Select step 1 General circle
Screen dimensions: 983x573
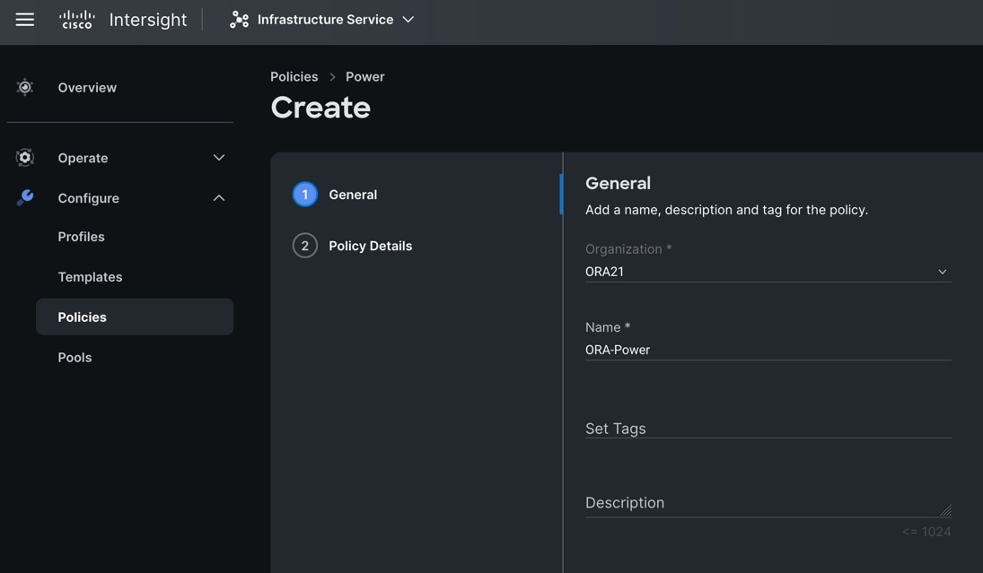click(305, 195)
